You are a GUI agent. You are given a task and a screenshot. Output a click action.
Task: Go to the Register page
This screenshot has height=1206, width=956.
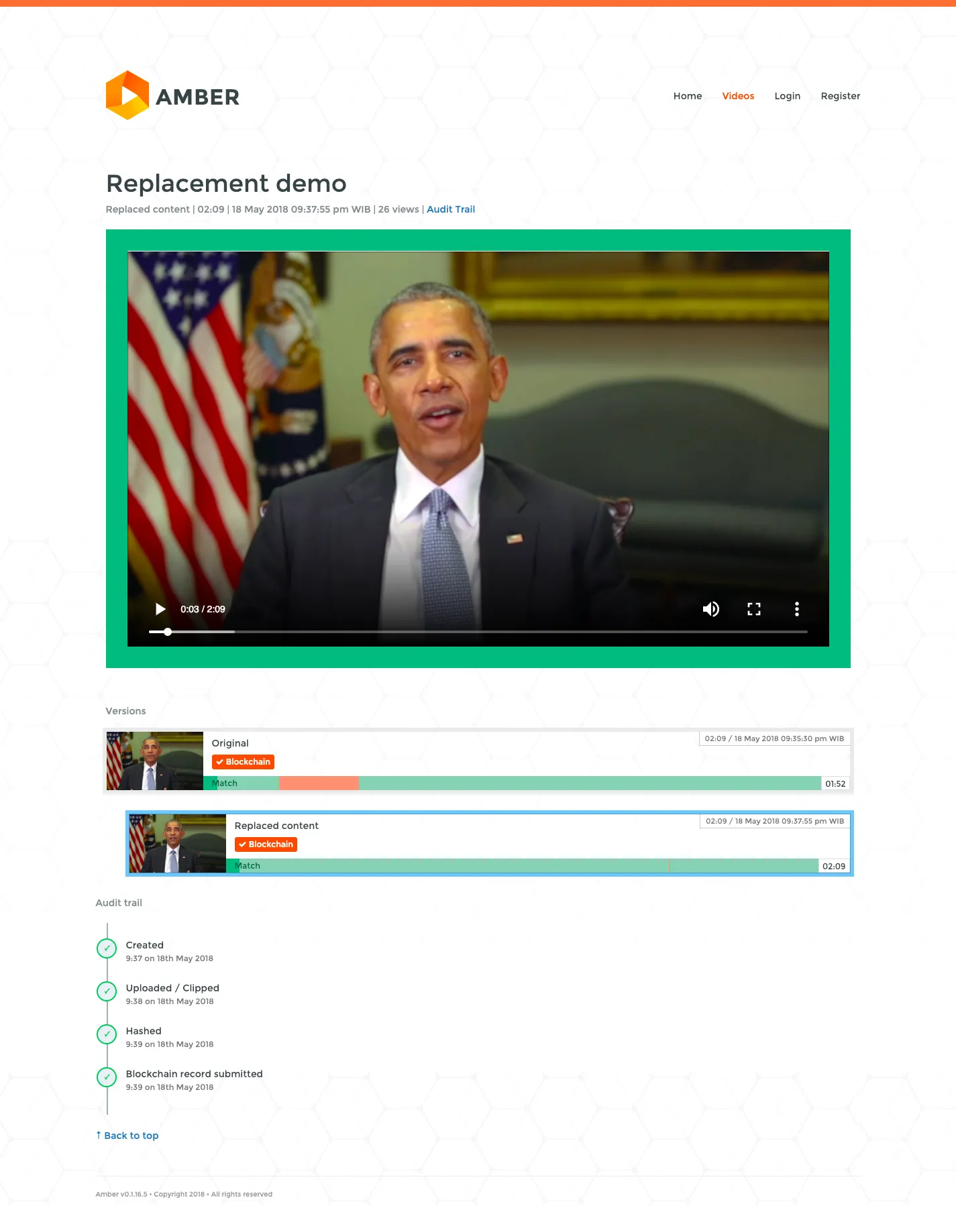coord(840,96)
